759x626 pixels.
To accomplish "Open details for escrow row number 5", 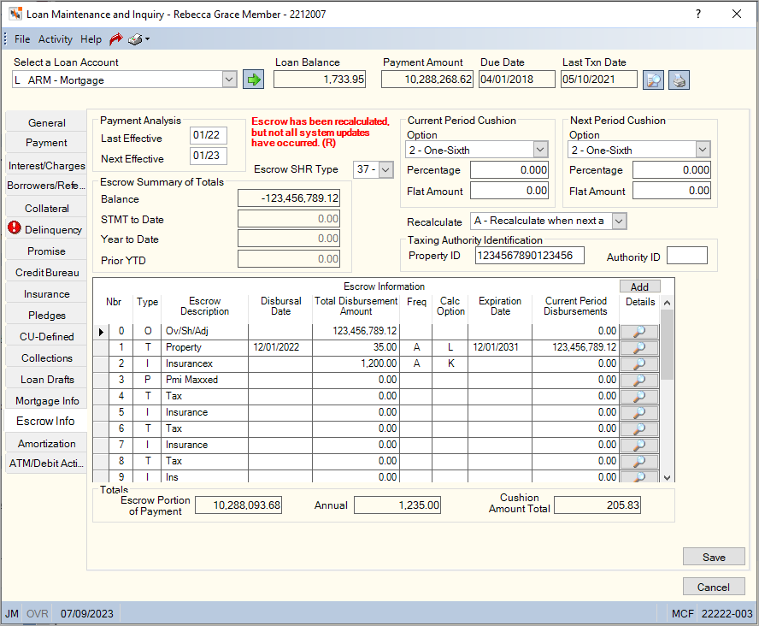I will 639,412.
